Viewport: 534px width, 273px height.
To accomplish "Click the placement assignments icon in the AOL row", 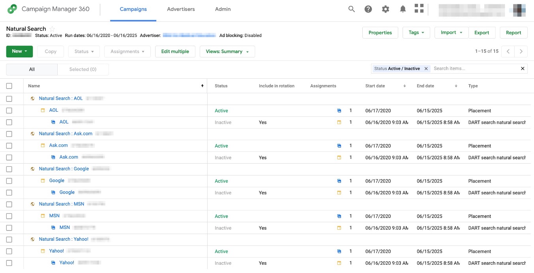I will tap(339, 111).
